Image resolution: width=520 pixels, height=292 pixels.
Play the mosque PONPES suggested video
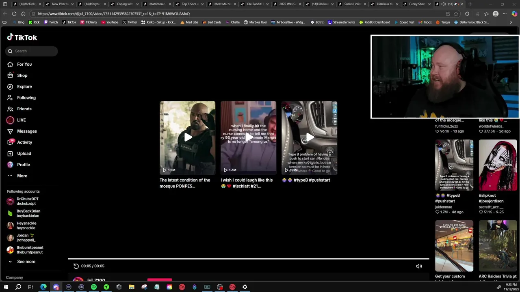coord(187,138)
